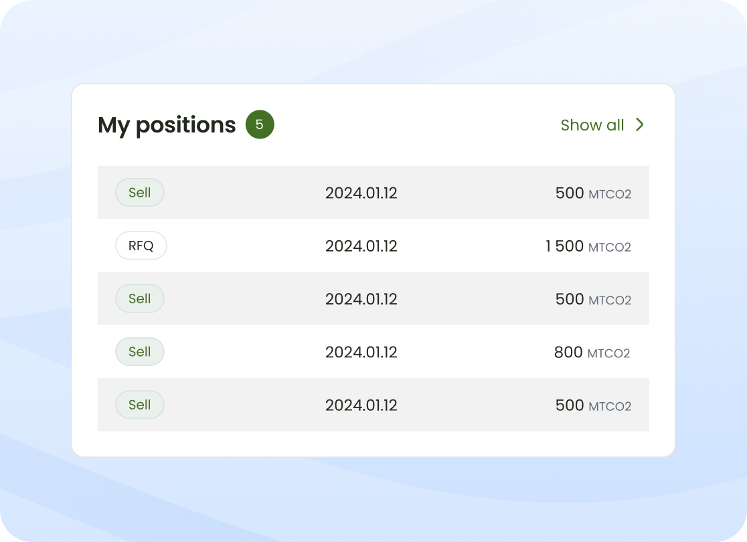
Task: Click the green positions count badge 5
Action: (x=260, y=124)
